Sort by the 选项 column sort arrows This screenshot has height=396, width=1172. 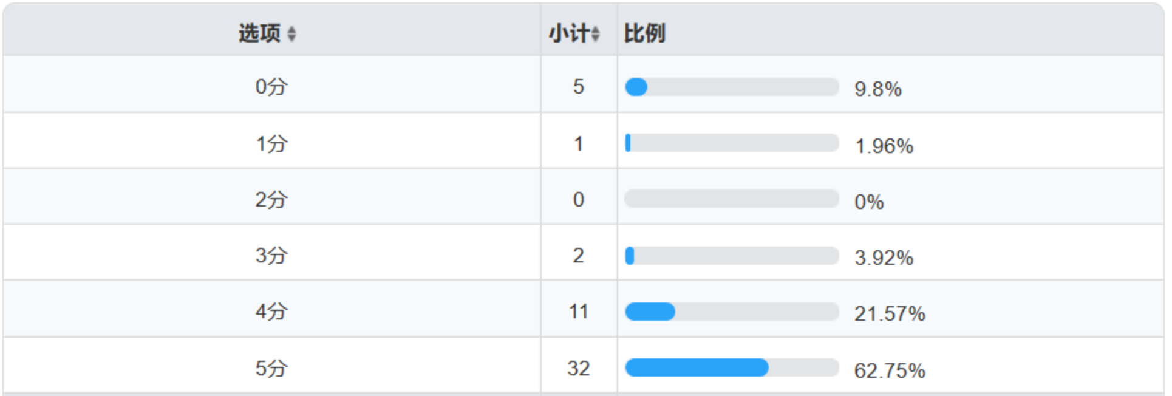click(291, 34)
